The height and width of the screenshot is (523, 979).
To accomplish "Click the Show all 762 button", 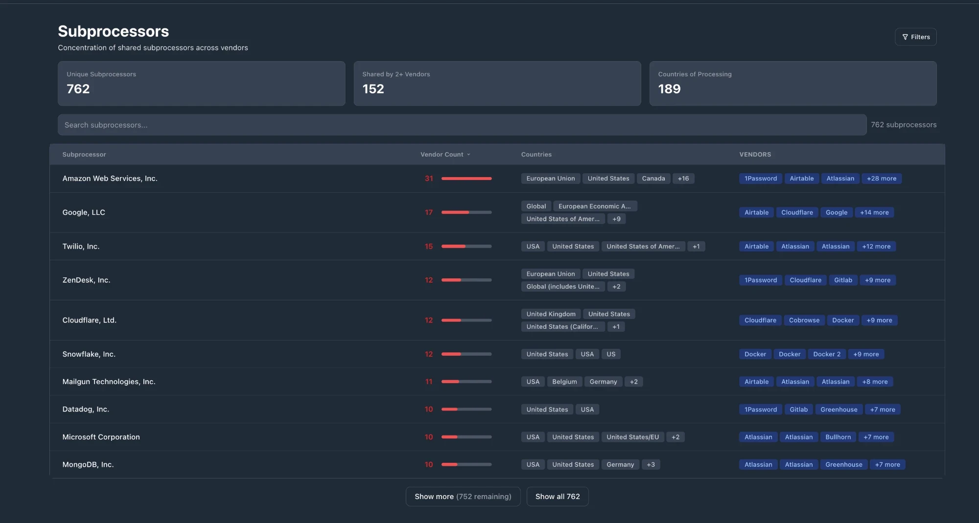I will point(557,496).
